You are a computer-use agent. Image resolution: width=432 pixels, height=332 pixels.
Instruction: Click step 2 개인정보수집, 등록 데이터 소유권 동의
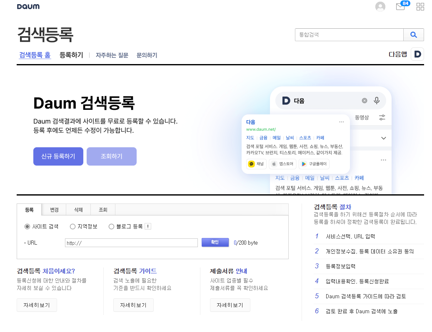369,251
